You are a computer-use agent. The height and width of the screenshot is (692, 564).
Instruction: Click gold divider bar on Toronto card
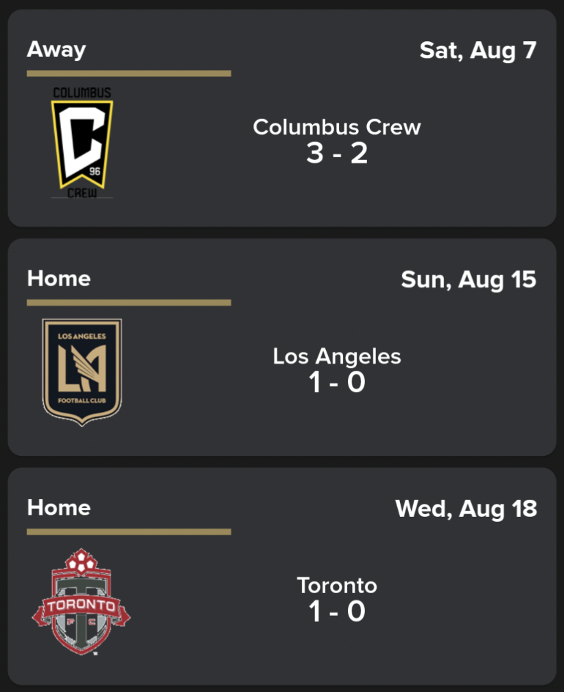(129, 532)
